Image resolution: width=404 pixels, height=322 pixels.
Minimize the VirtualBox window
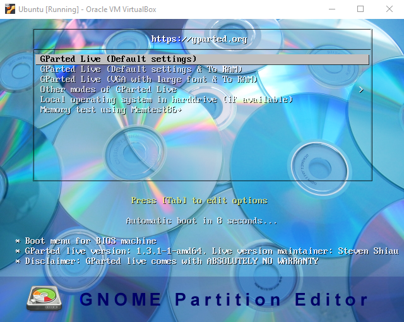pyautogui.click(x=332, y=9)
